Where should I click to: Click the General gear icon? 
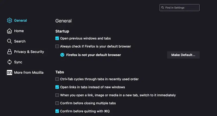[9, 21]
